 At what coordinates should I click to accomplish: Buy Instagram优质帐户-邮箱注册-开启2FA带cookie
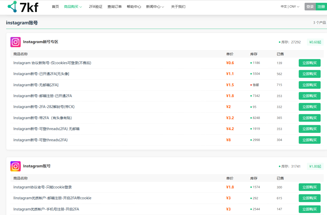point(309,198)
